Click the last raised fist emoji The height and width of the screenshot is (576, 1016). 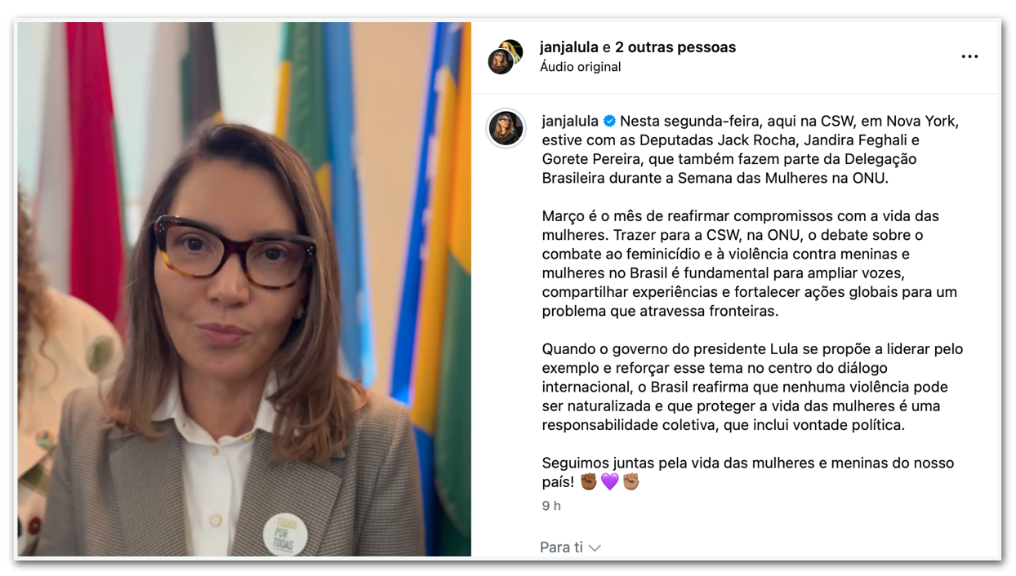[631, 481]
